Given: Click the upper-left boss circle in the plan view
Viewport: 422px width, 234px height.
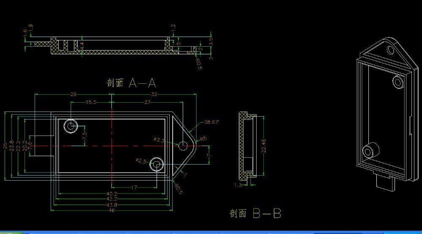Looking at the screenshot, I should tap(70, 126).
